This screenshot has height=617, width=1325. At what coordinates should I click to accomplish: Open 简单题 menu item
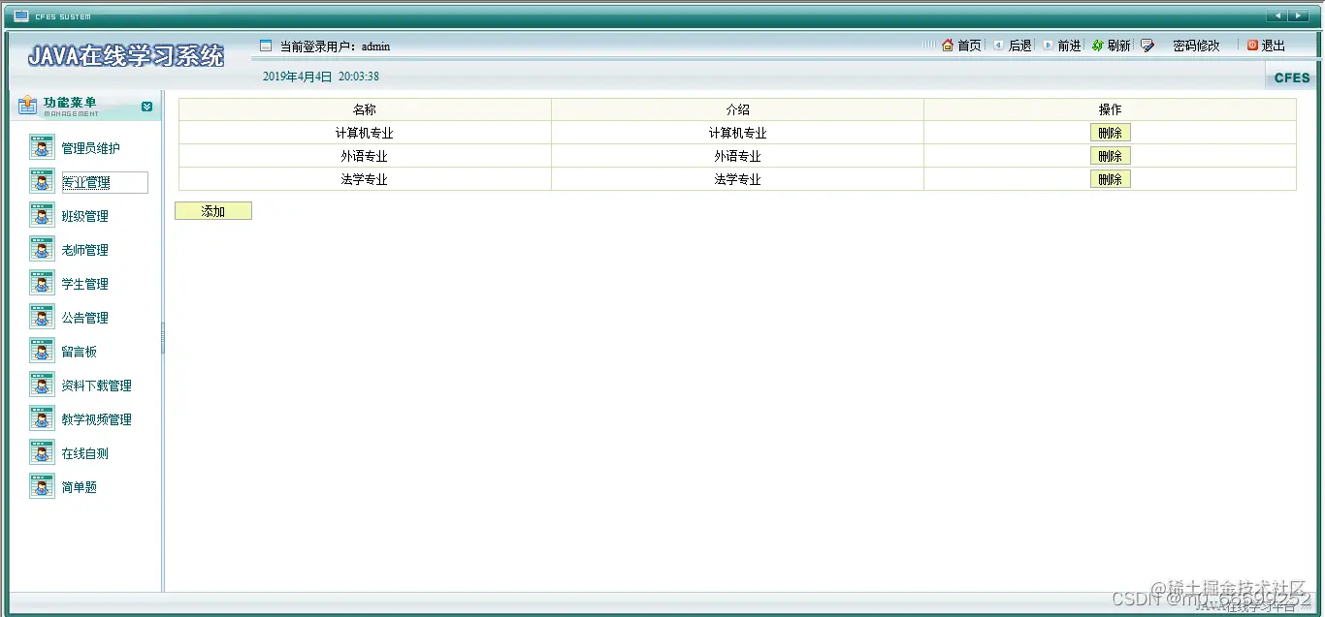80,487
